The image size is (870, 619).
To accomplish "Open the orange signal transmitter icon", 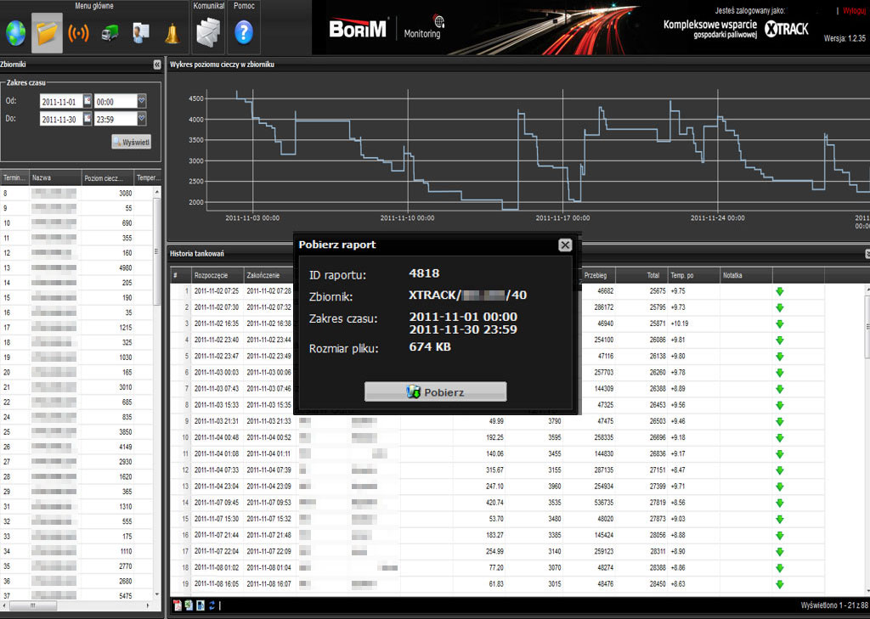I will tap(78, 33).
